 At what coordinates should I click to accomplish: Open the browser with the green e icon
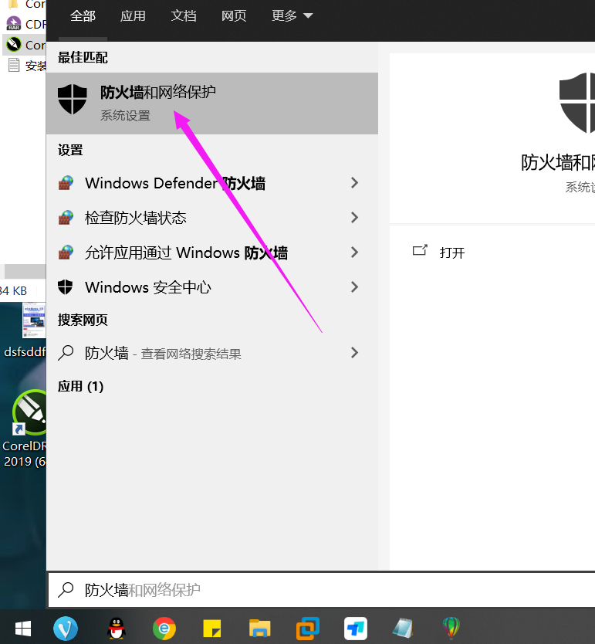coord(164,629)
